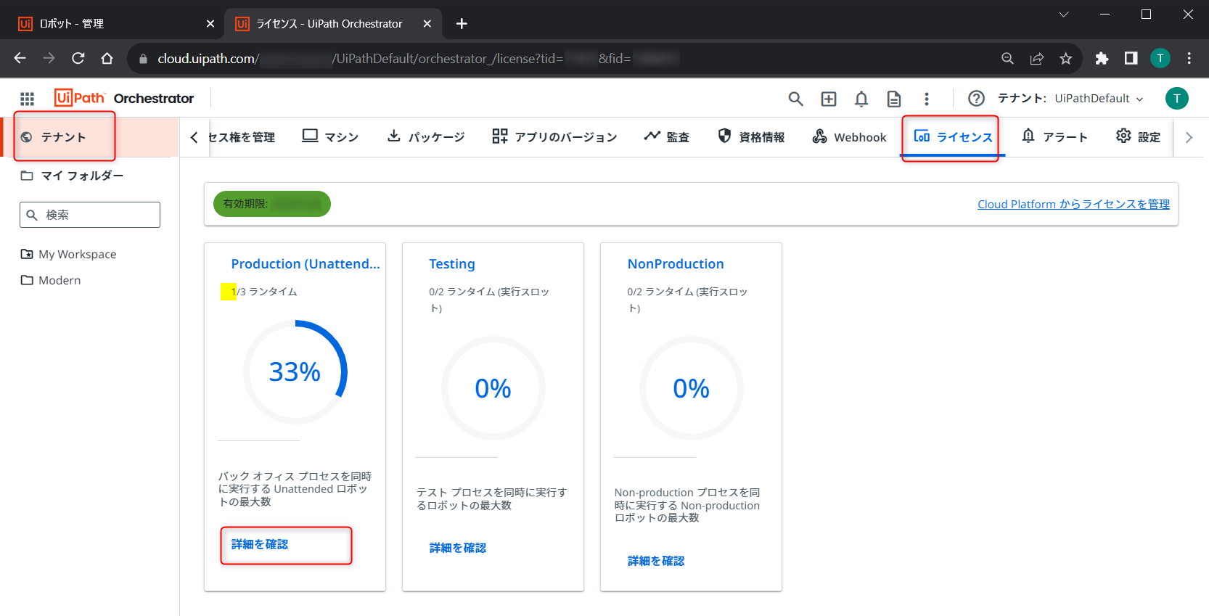
Task: Click the add-new plus box icon
Action: coord(829,99)
